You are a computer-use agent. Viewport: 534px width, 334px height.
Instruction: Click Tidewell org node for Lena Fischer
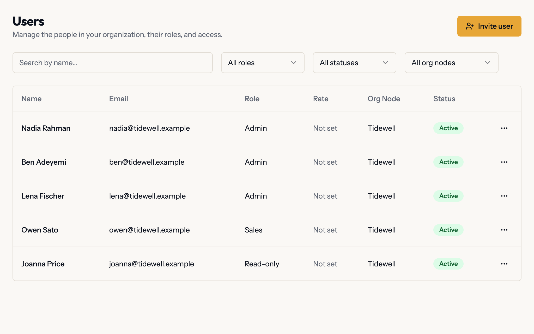tap(381, 196)
